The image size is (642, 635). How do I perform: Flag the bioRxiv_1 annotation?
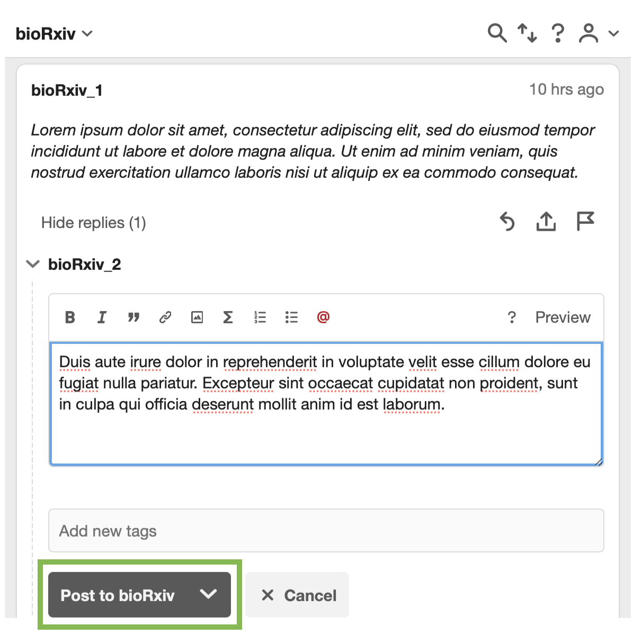[585, 222]
